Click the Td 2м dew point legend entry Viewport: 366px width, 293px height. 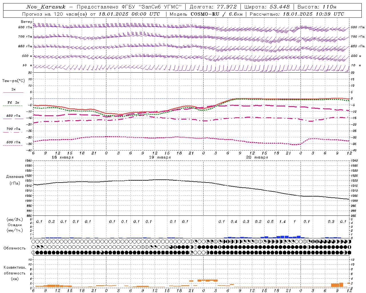(x=13, y=102)
